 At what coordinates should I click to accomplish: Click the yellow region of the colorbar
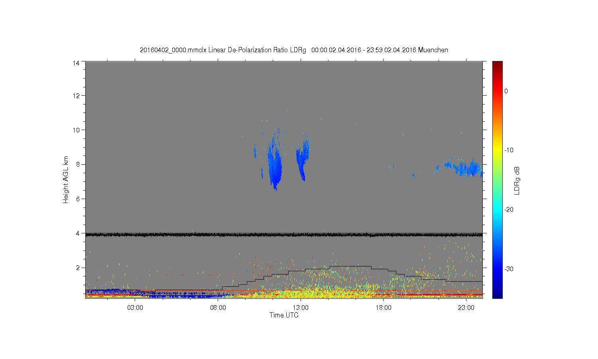498,150
